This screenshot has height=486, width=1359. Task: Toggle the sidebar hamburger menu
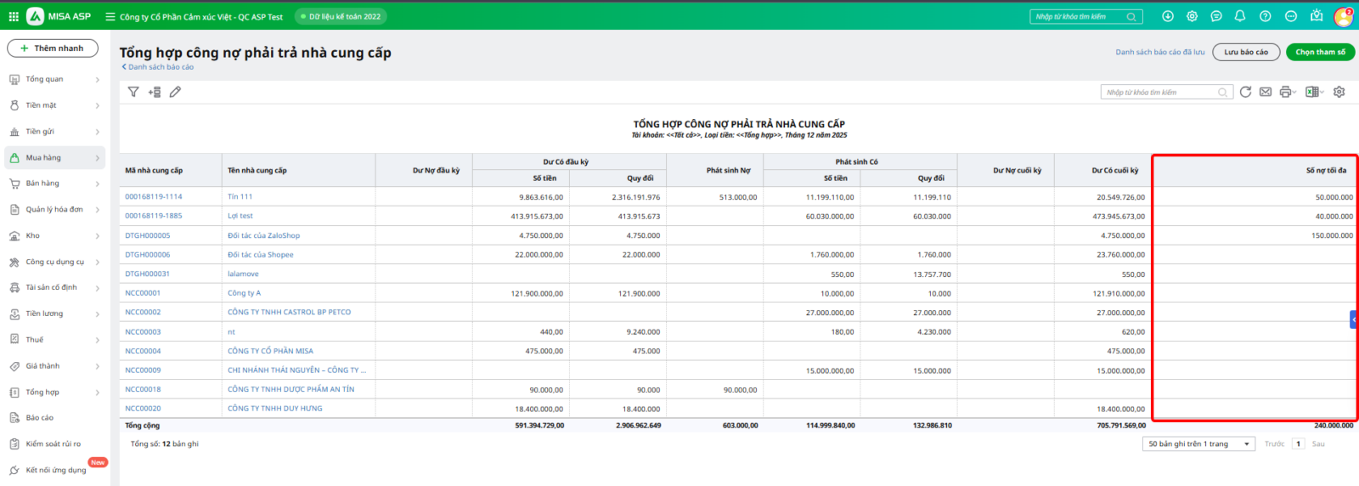(x=110, y=16)
